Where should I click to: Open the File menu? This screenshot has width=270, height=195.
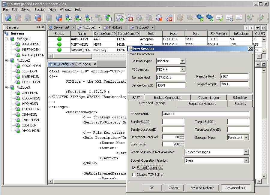coord(5,10)
